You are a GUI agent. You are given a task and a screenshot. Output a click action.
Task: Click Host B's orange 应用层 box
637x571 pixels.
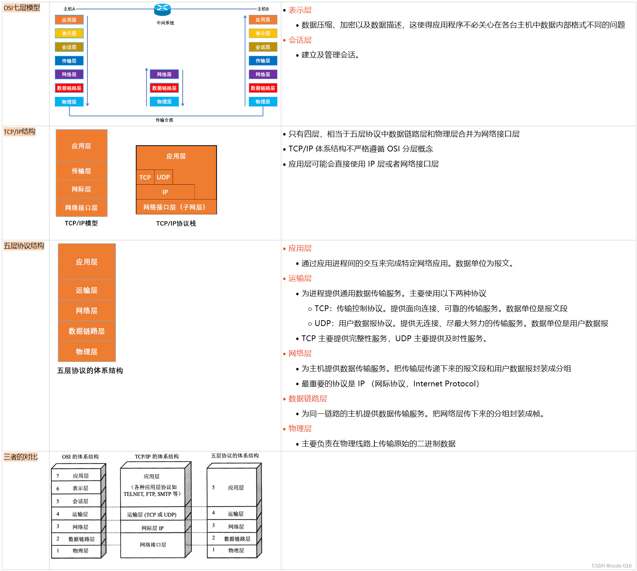(263, 20)
